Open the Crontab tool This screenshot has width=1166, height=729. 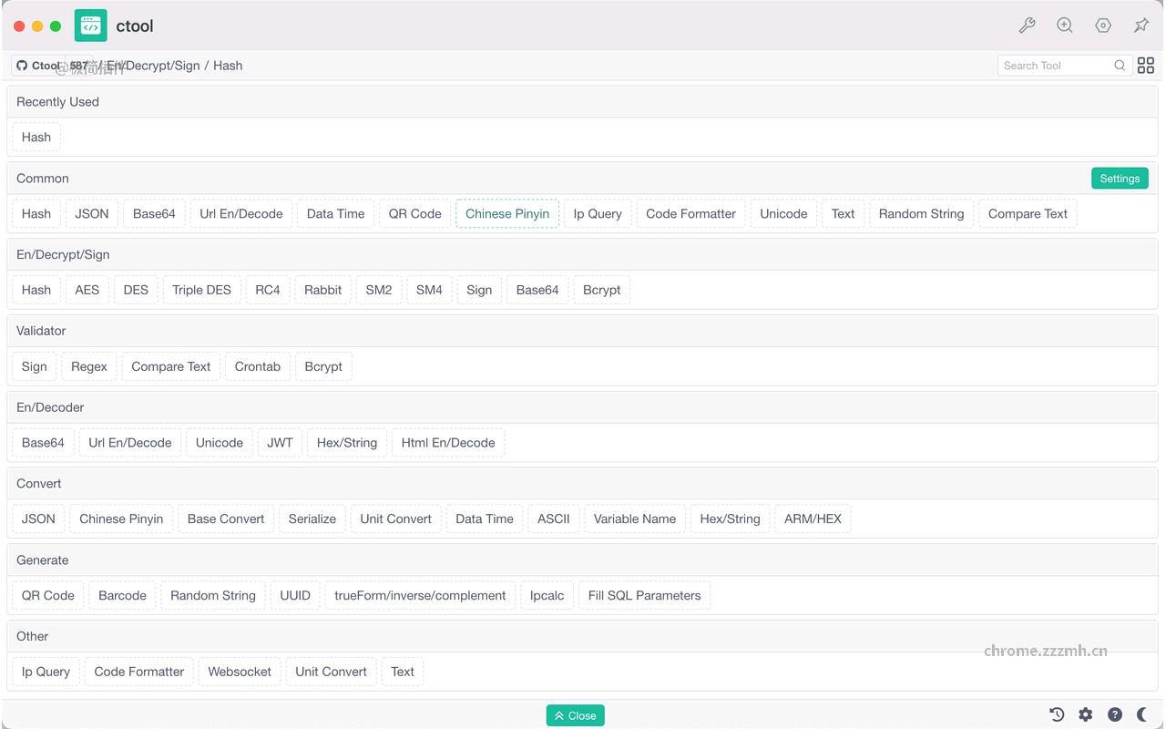[x=258, y=367]
